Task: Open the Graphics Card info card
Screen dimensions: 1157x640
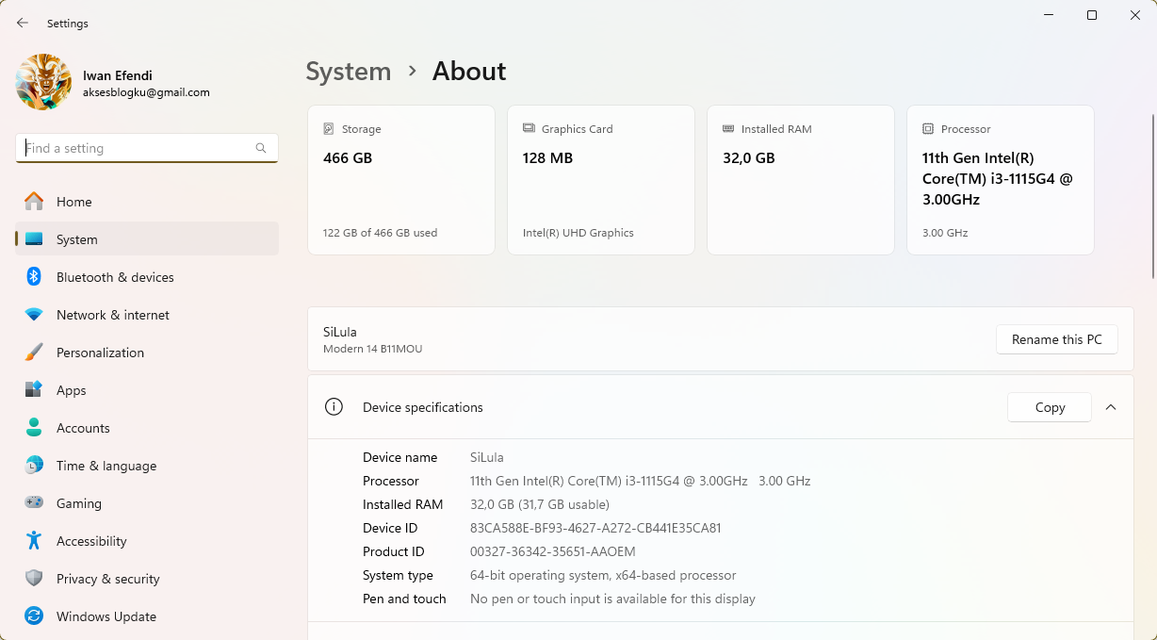Action: 601,180
